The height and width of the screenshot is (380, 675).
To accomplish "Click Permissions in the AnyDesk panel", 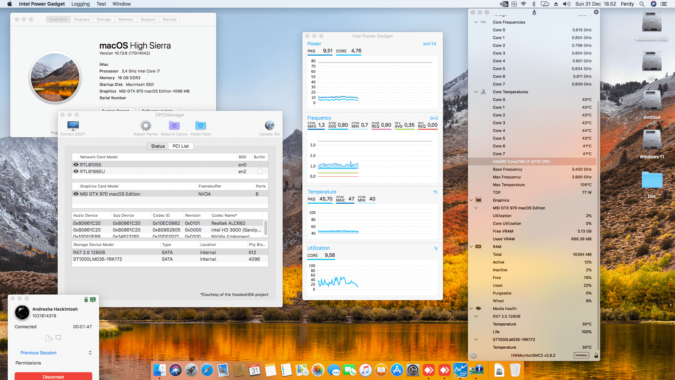I will (x=28, y=363).
